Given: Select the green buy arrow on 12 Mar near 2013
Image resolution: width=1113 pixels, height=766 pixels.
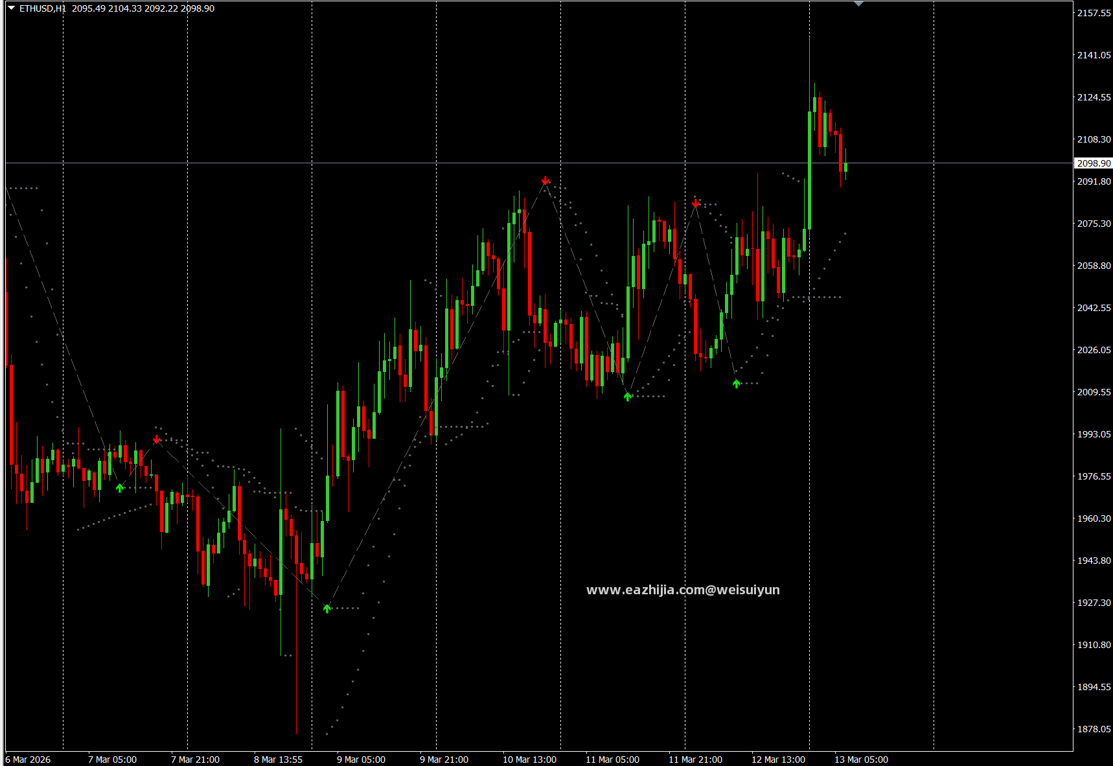Looking at the screenshot, I should click(736, 384).
